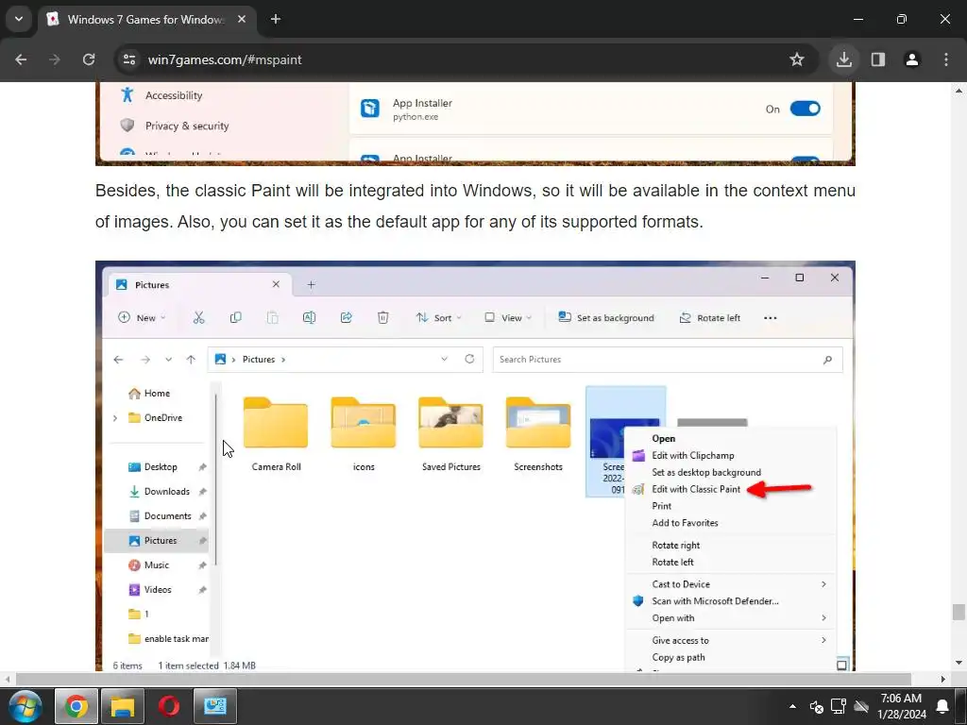Open Chrome profile icon

point(912,59)
